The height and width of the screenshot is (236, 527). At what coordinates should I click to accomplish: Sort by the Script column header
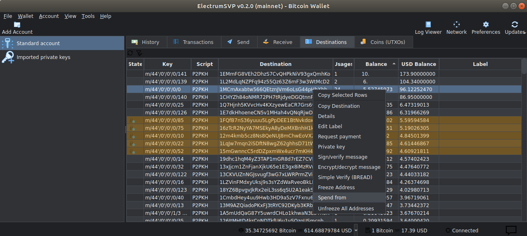(205, 64)
